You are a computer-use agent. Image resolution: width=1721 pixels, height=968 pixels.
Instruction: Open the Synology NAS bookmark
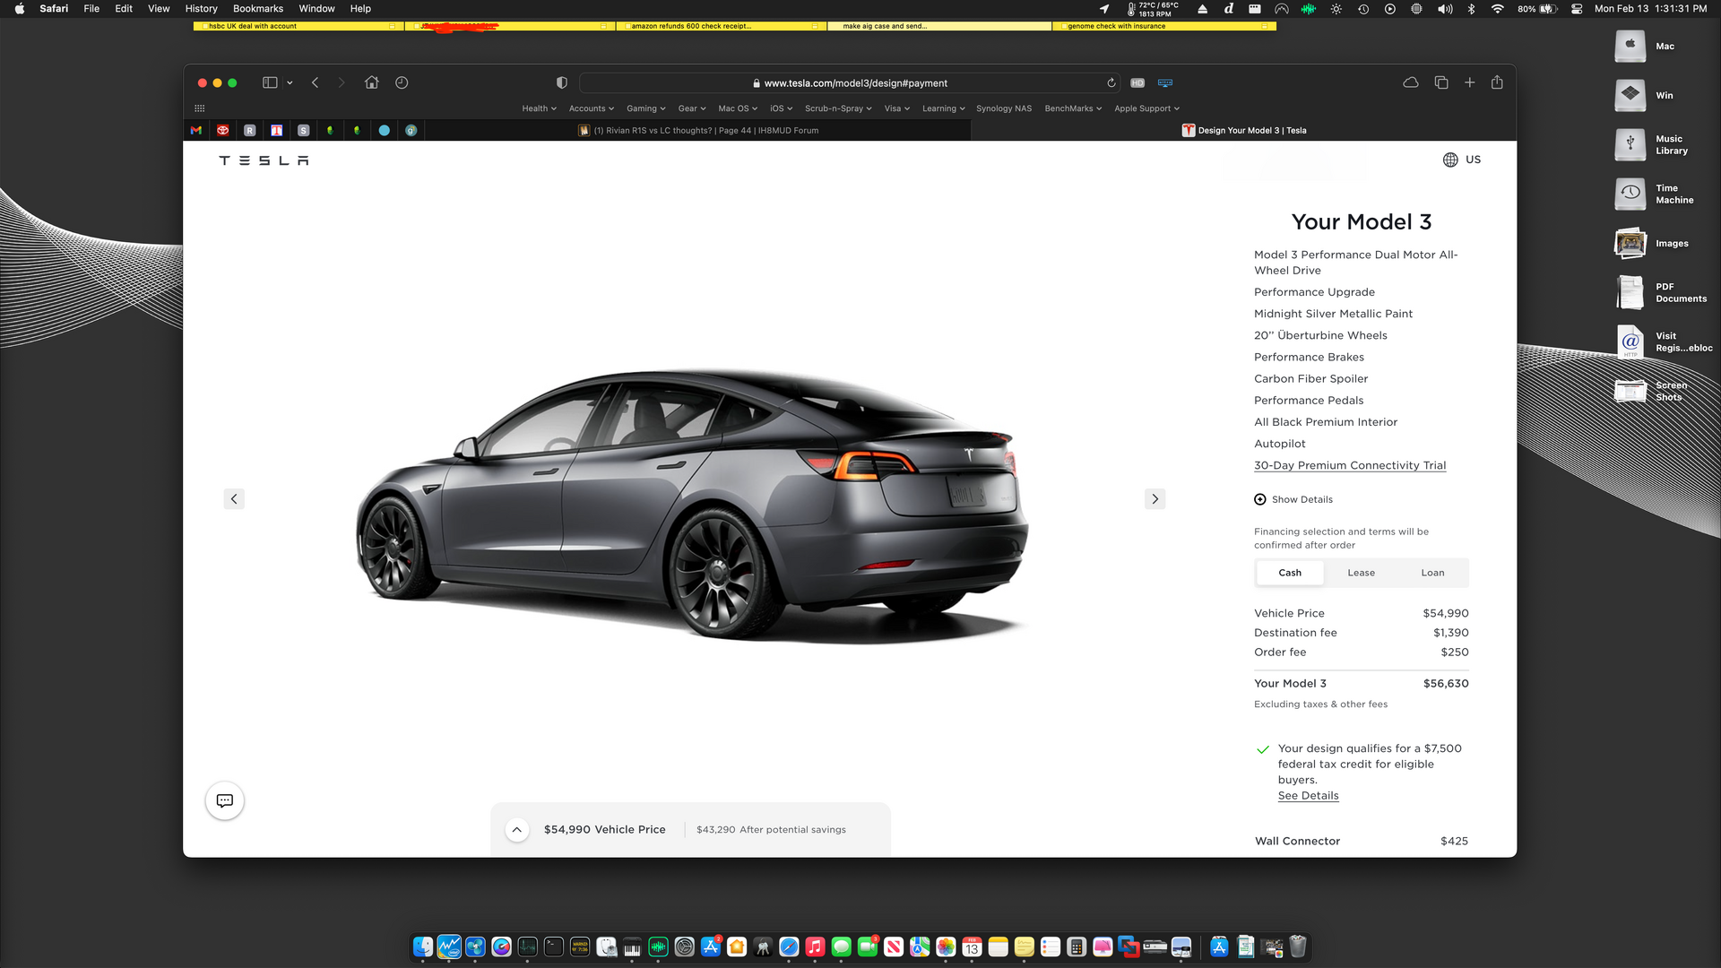pos(1004,108)
